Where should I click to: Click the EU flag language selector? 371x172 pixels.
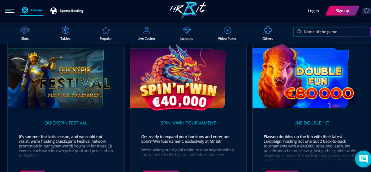point(366,11)
